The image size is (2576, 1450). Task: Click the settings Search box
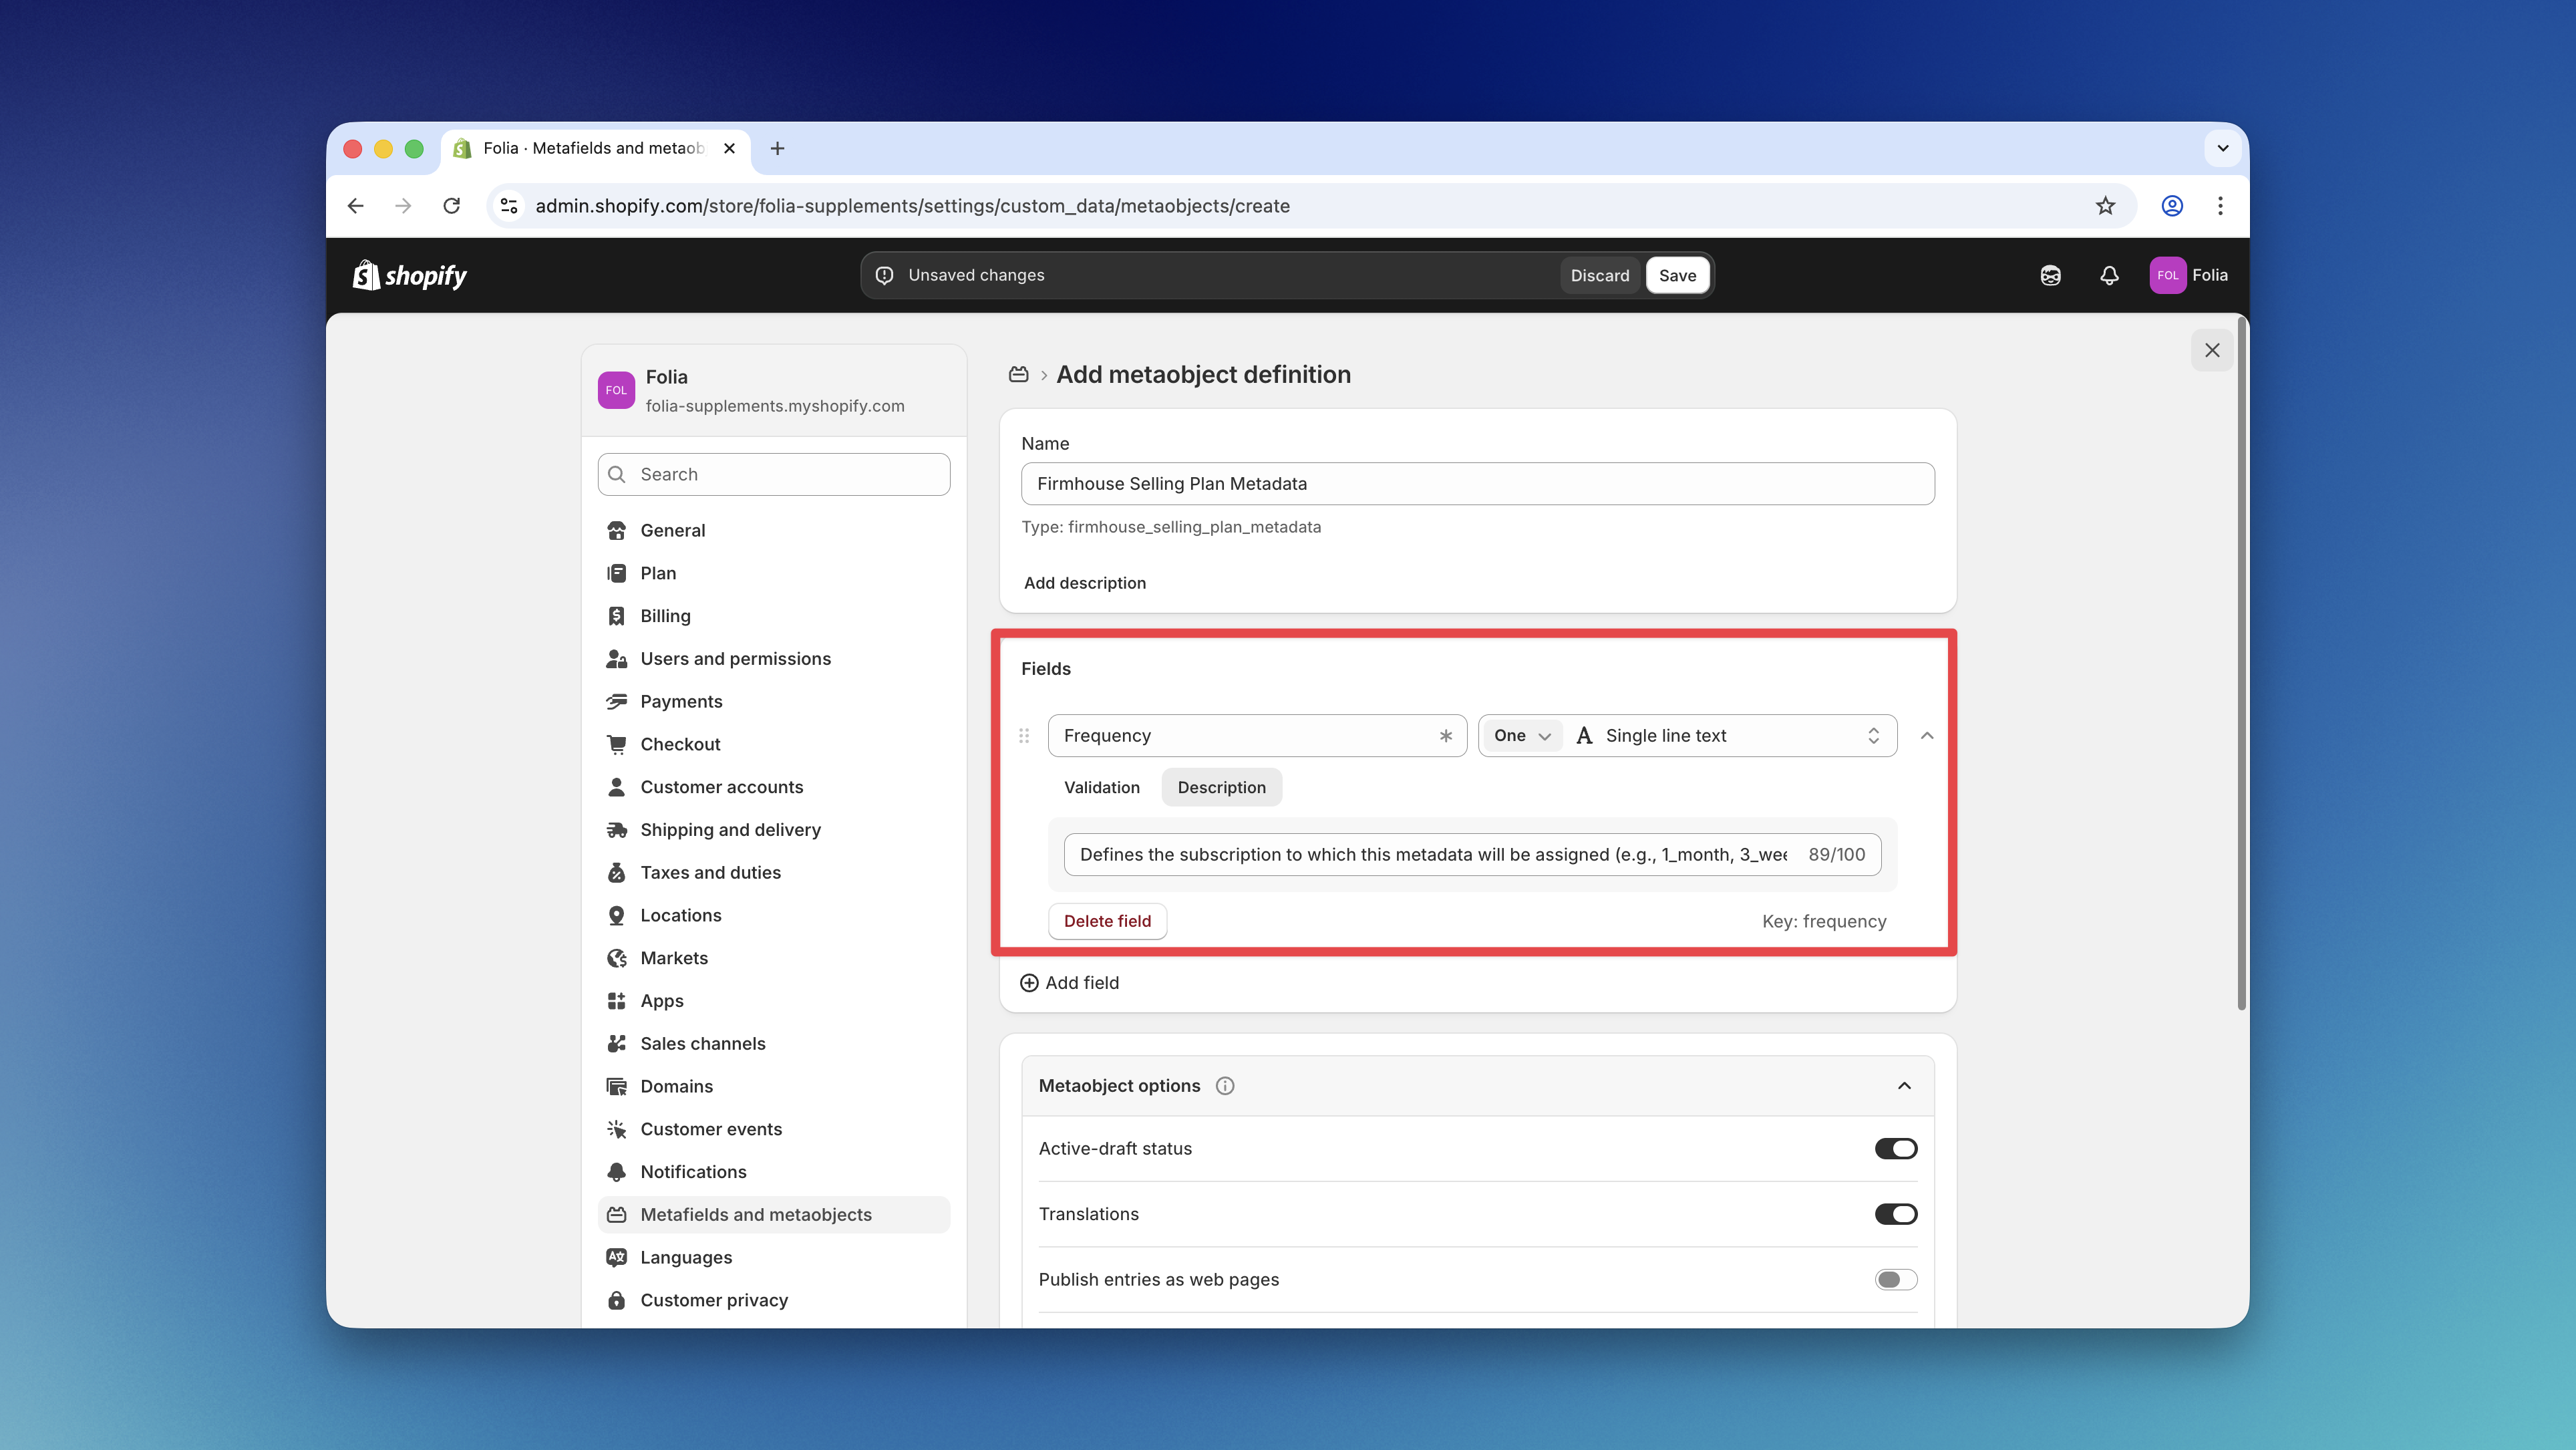coord(774,474)
